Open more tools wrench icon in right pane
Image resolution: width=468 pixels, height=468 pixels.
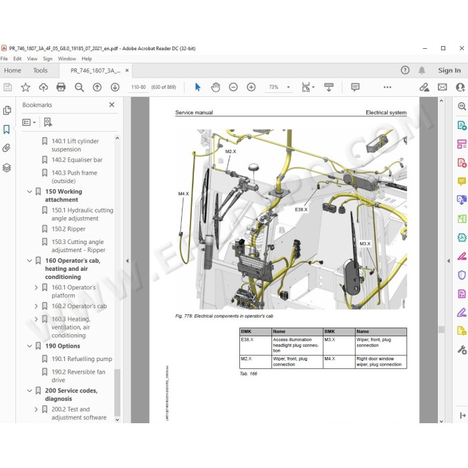tap(462, 350)
